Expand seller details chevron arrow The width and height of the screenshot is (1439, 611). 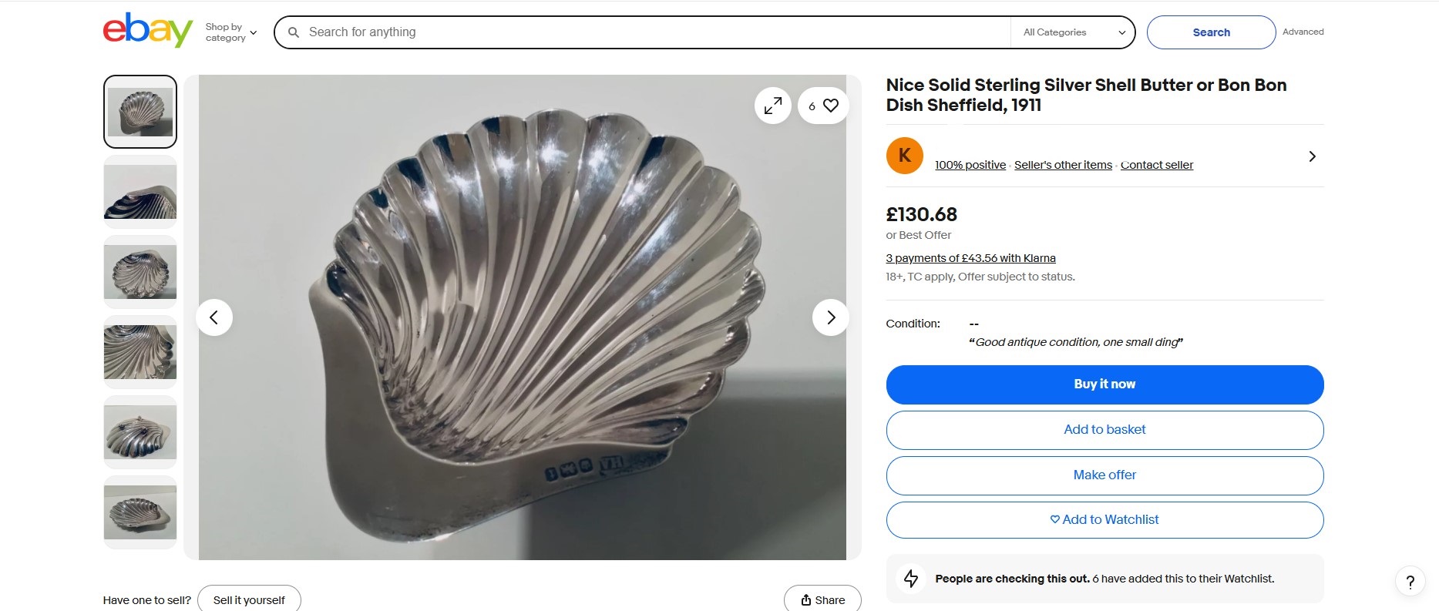1312,156
